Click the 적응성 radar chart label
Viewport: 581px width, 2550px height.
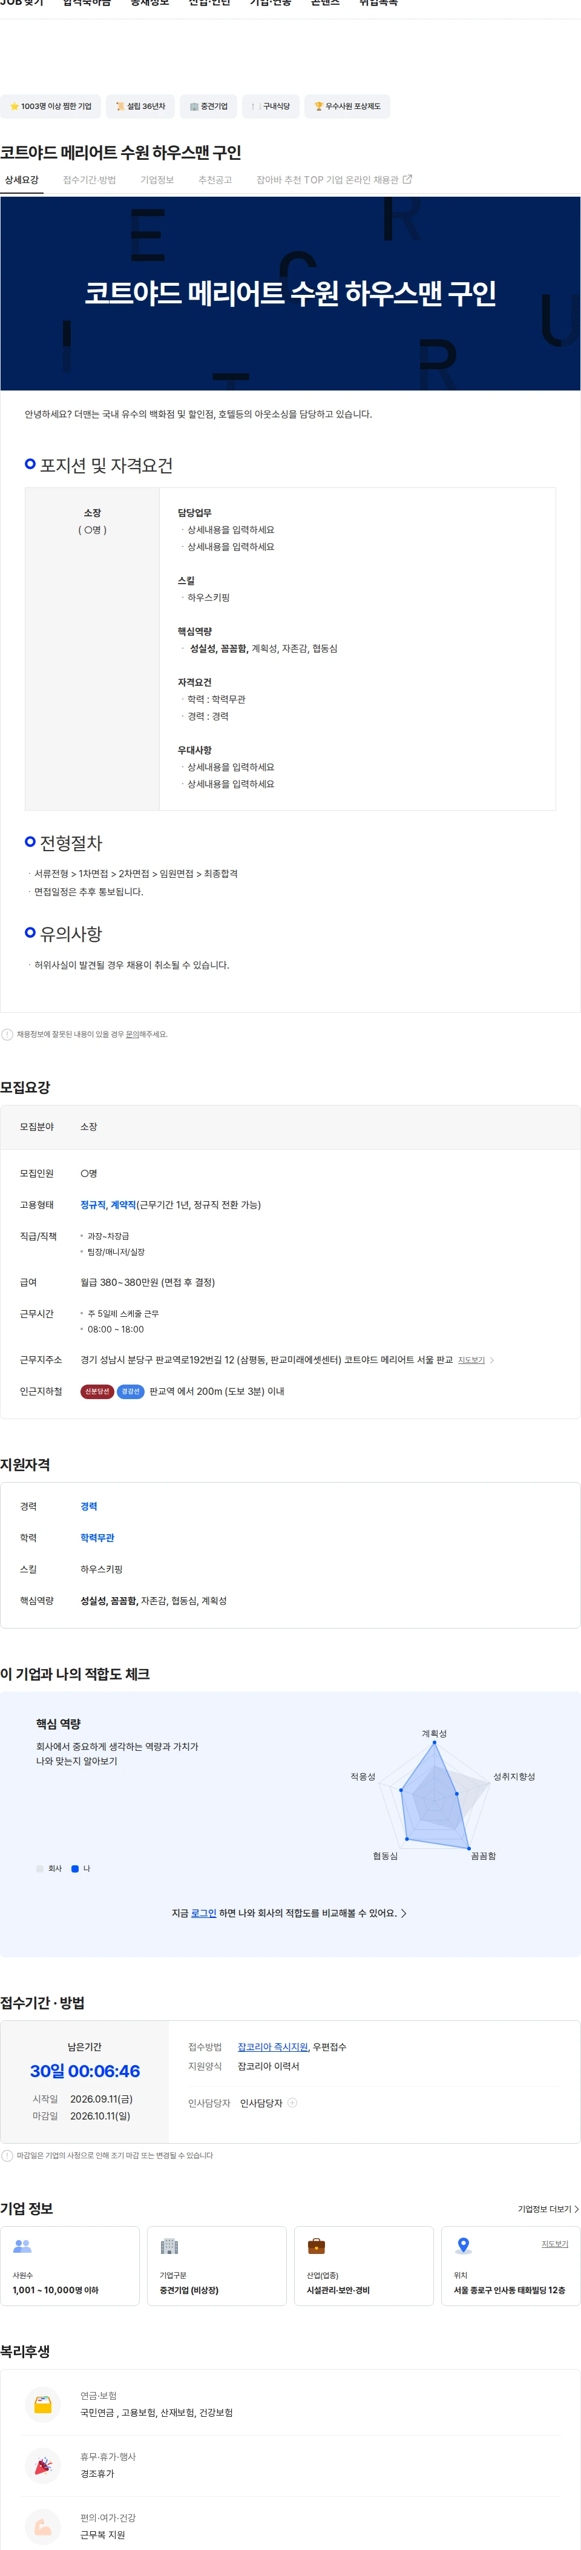pyautogui.click(x=363, y=1776)
